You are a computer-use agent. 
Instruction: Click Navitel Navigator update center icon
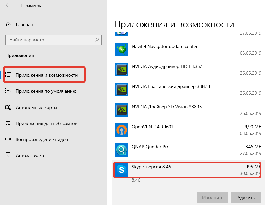pos(122,50)
